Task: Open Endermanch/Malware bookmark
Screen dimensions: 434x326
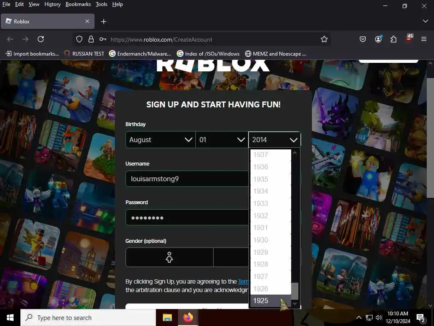Action: [x=140, y=54]
